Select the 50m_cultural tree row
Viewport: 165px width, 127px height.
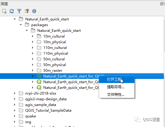(x=82, y=59)
